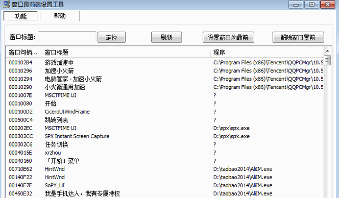Sort by 程序 column header

pos(267,53)
